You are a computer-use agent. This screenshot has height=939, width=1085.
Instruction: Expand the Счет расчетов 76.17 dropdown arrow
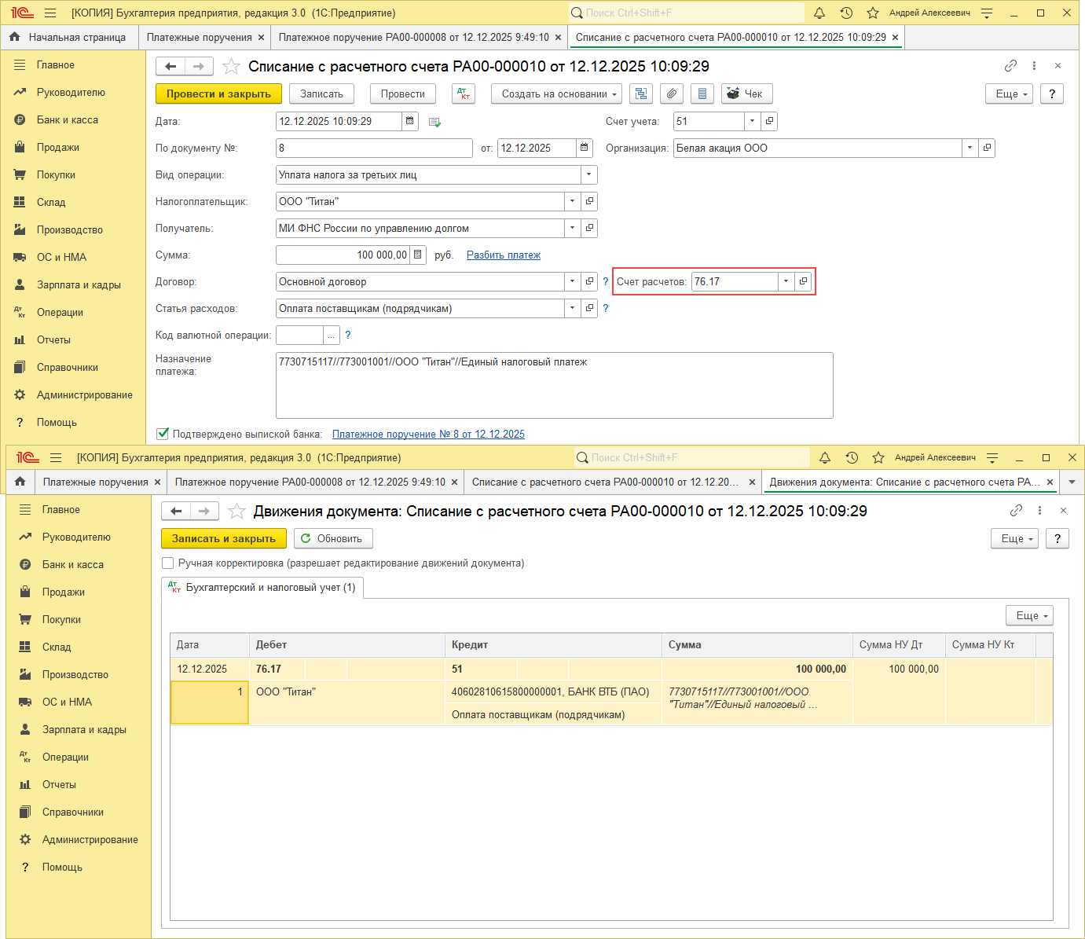[x=786, y=281]
